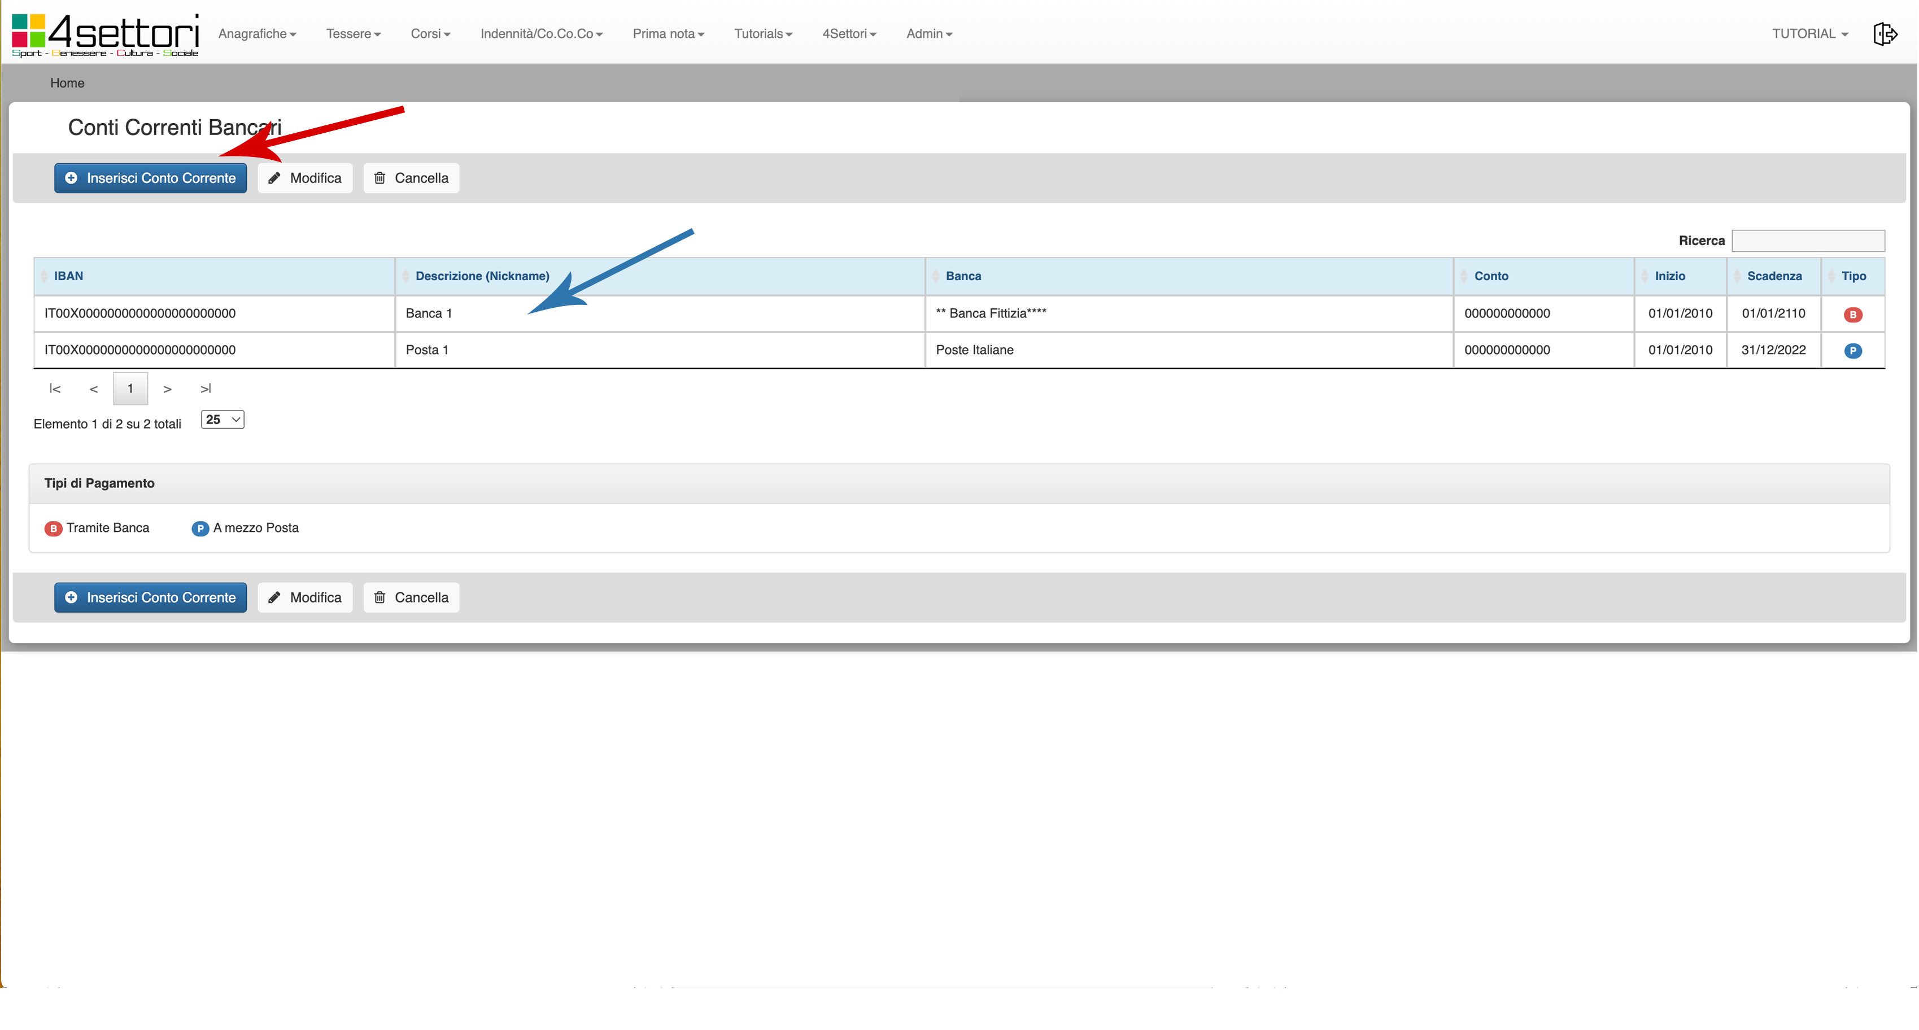The height and width of the screenshot is (1030, 1919).
Task: Click the 4settori logo
Action: pos(105,34)
